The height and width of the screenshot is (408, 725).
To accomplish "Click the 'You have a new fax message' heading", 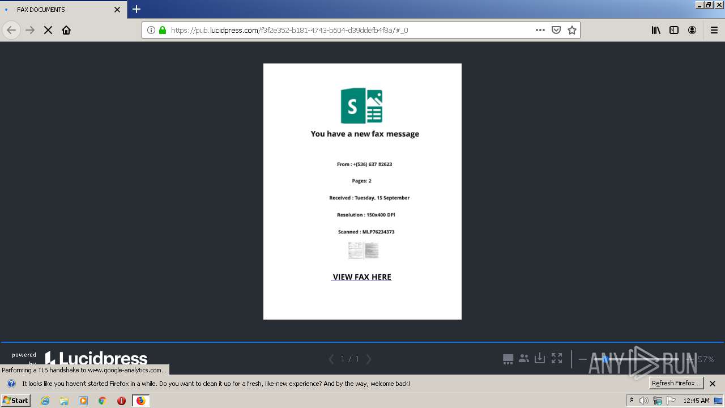I will point(365,134).
